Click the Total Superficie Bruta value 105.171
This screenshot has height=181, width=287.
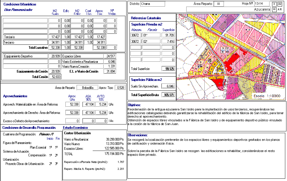[x=168, y=95]
